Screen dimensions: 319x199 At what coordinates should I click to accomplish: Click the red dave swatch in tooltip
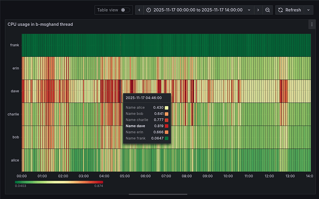(x=166, y=126)
